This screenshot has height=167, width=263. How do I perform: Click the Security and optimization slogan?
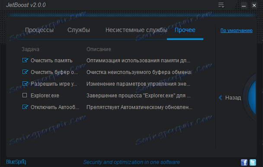[x=131, y=162]
